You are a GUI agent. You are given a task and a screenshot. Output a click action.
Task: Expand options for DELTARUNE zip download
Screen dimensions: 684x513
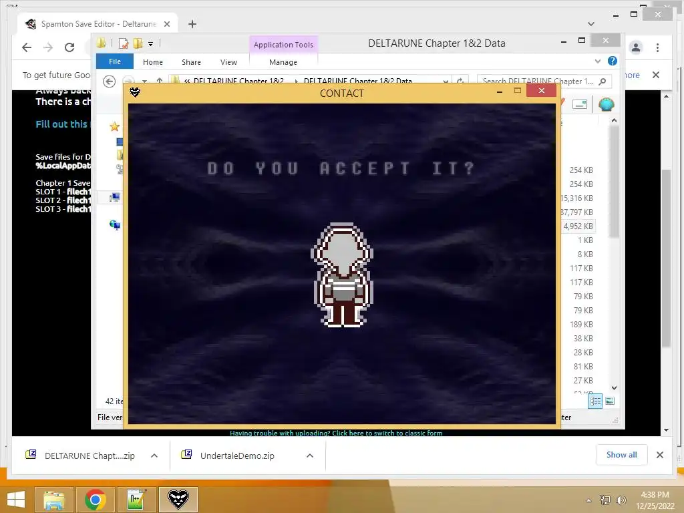click(154, 456)
